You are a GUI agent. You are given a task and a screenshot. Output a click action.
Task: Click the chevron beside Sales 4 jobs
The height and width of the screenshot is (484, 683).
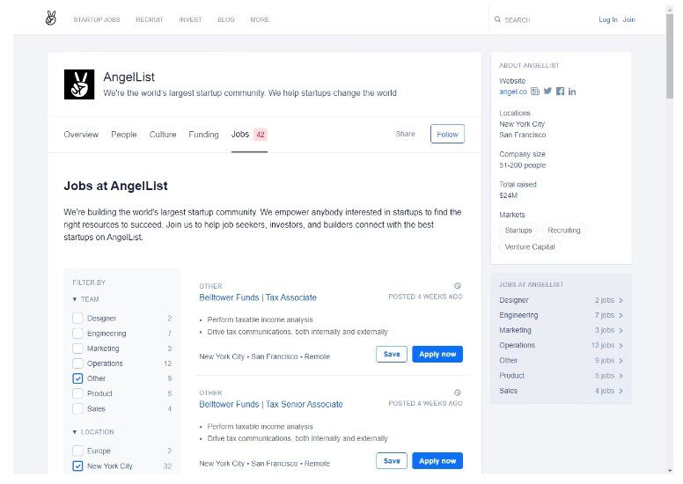pyautogui.click(x=621, y=392)
